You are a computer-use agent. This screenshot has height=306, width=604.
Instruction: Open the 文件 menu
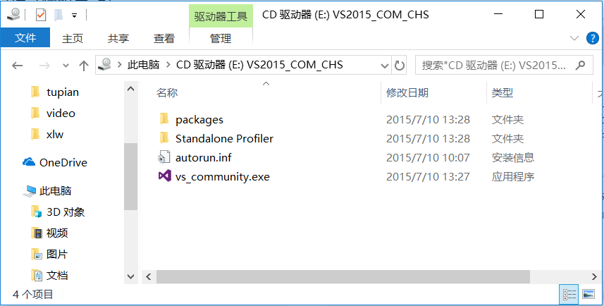click(x=25, y=38)
